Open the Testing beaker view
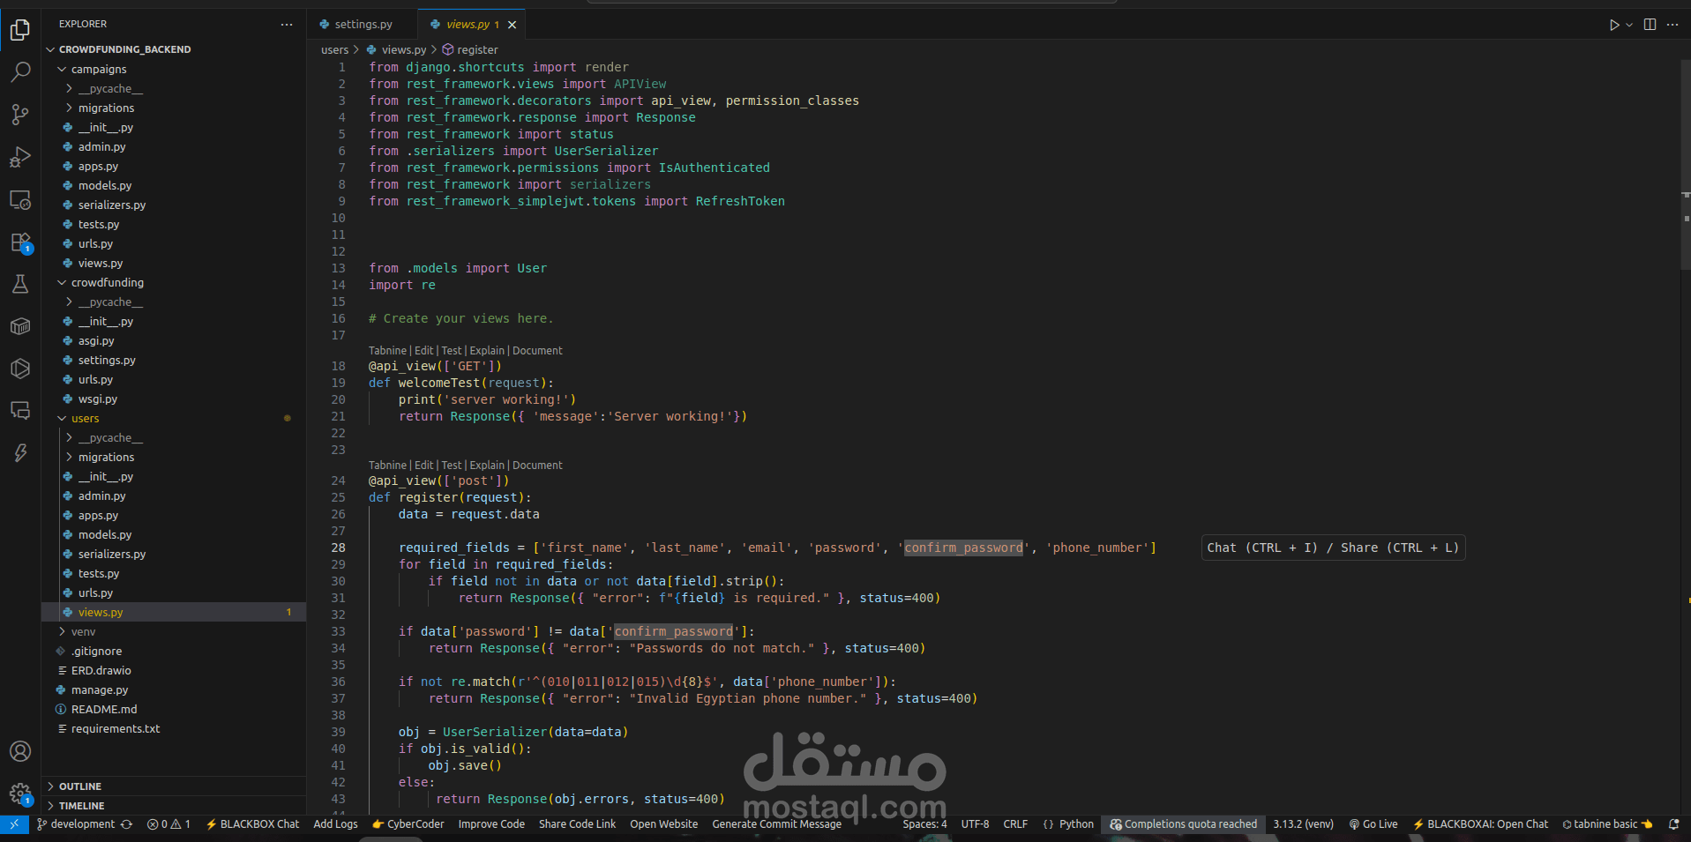 coord(20,284)
